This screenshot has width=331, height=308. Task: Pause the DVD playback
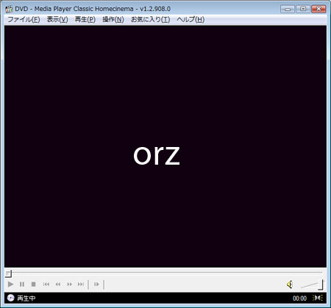point(22,284)
